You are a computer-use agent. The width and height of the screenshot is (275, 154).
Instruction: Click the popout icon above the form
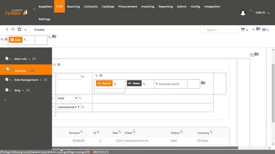(x=252, y=55)
